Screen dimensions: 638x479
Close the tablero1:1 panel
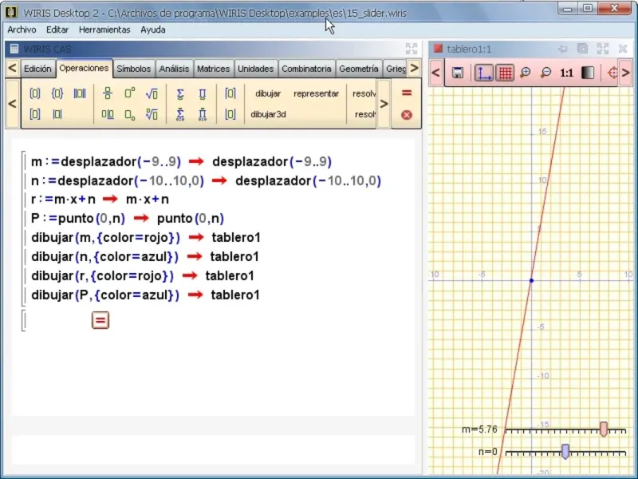[623, 49]
